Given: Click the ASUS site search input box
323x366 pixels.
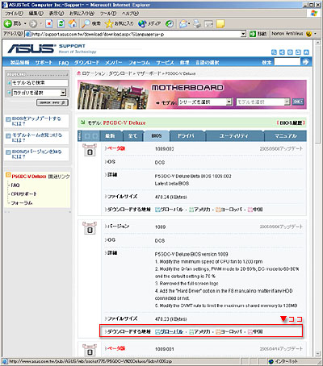Looking at the screenshot, I should pos(287,62).
